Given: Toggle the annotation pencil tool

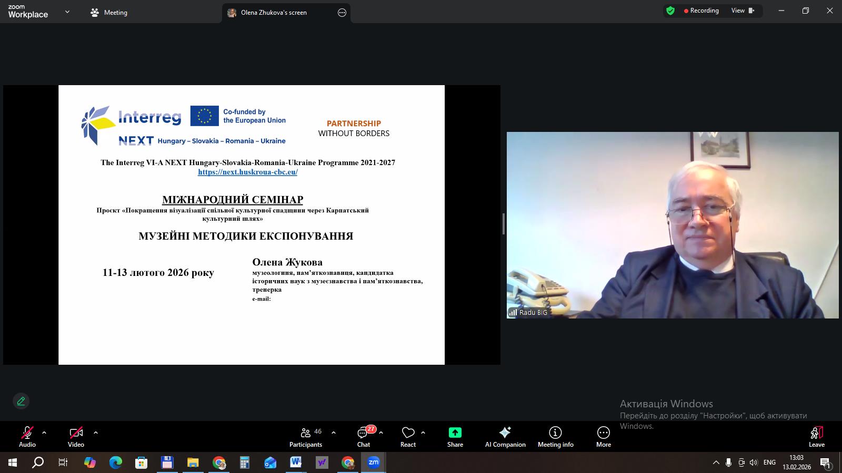Looking at the screenshot, I should click(21, 401).
